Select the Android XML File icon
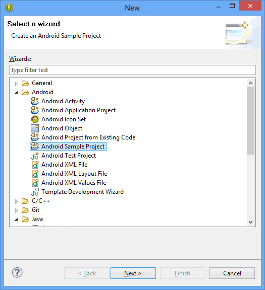This screenshot has width=265, height=290. [x=35, y=165]
